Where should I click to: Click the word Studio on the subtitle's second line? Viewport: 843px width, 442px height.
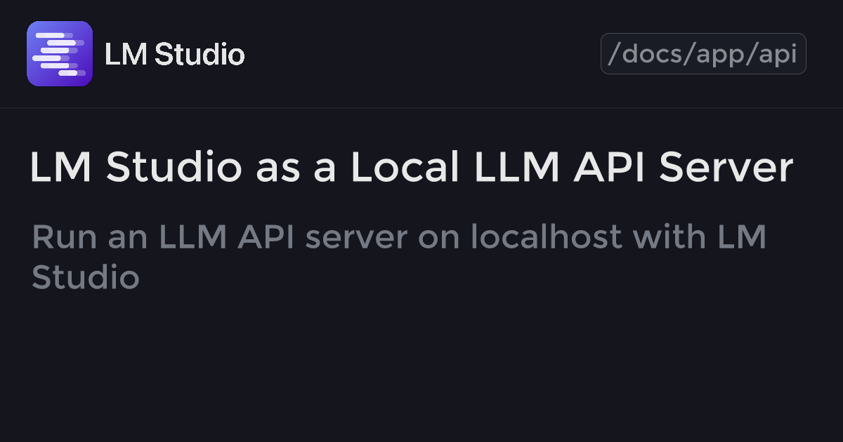86,278
